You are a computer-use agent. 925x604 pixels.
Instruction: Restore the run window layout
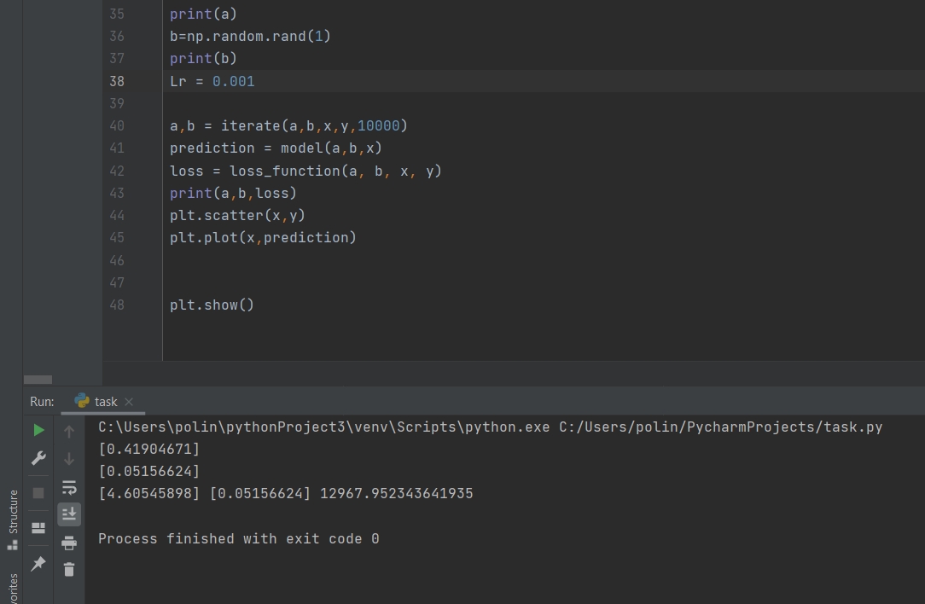tap(38, 527)
